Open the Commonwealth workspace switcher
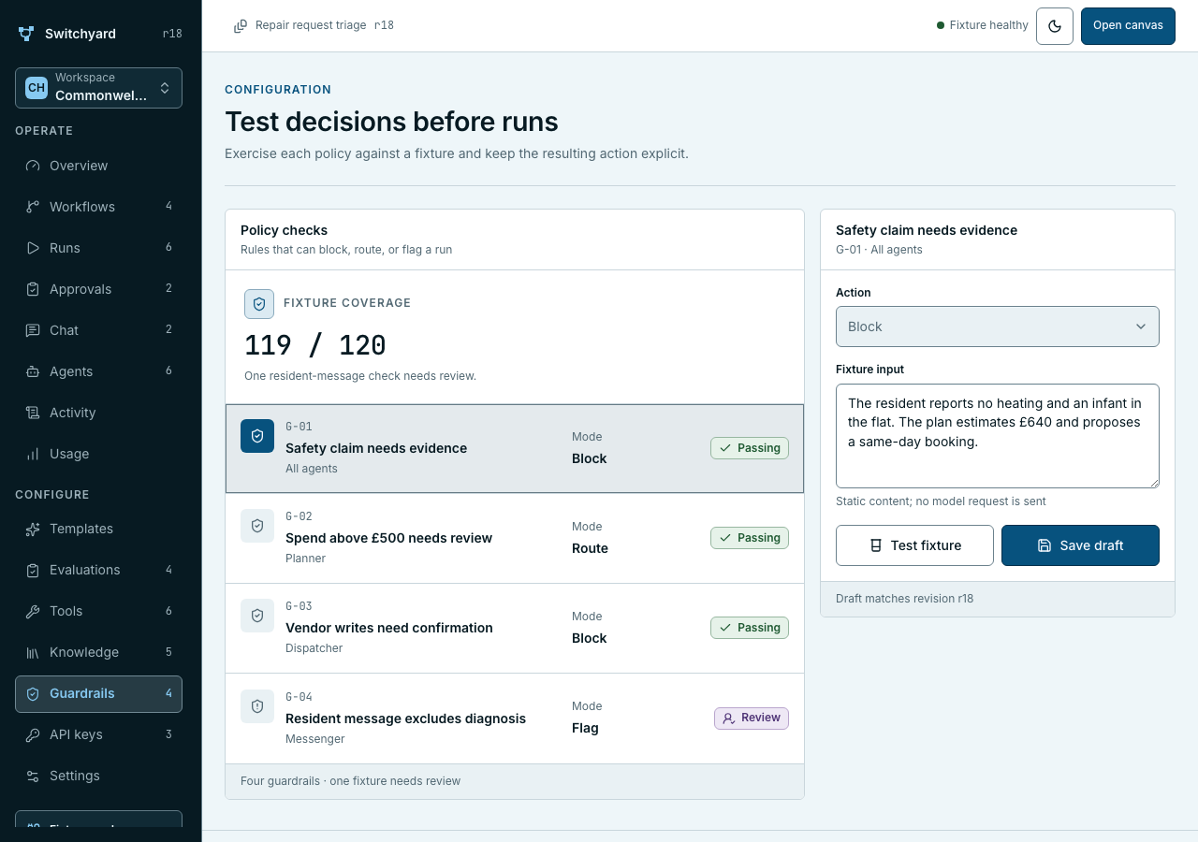The image size is (1198, 842). 98,88
